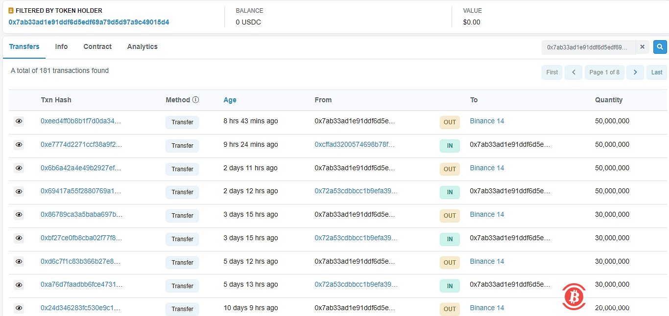Open Binance 14 link in the first row
Viewport: 669px width, 316px height.
(x=486, y=121)
